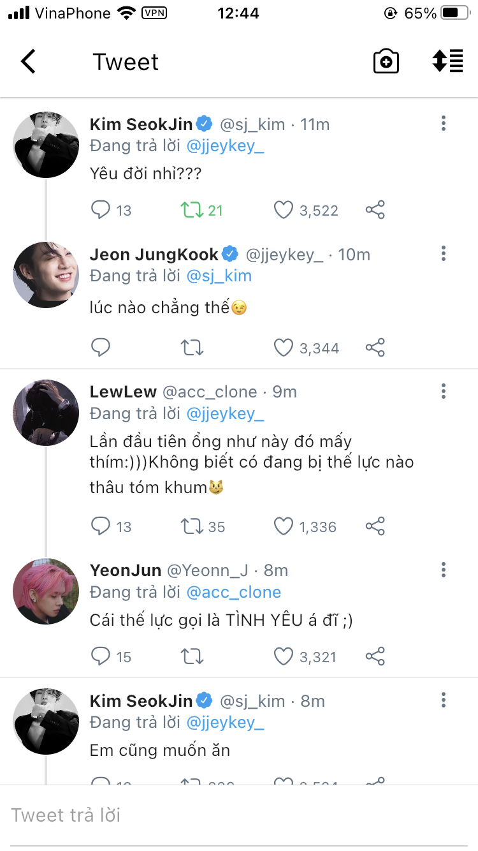Open the camera add-photo icon

click(386, 62)
